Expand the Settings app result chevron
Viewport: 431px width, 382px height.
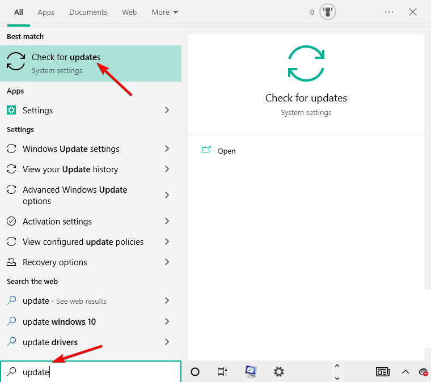(167, 110)
